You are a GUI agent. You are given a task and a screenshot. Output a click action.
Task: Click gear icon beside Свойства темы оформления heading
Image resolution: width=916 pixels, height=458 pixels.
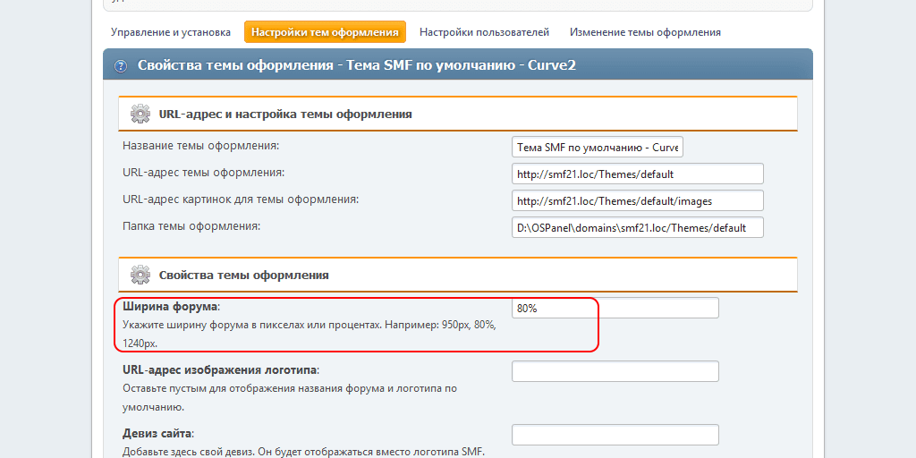[x=140, y=275]
